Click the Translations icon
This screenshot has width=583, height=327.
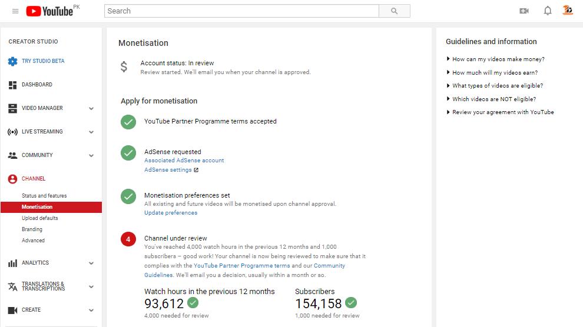[x=12, y=286]
